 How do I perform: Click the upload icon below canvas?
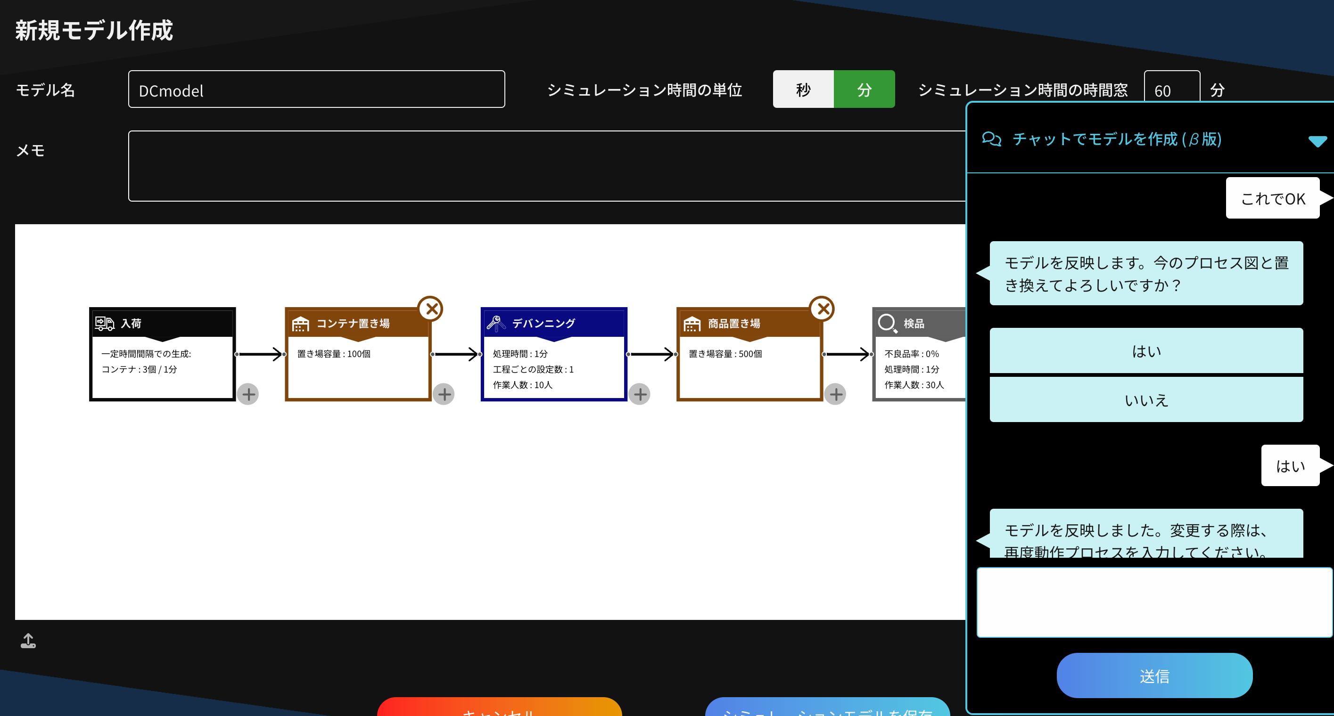pyautogui.click(x=28, y=641)
